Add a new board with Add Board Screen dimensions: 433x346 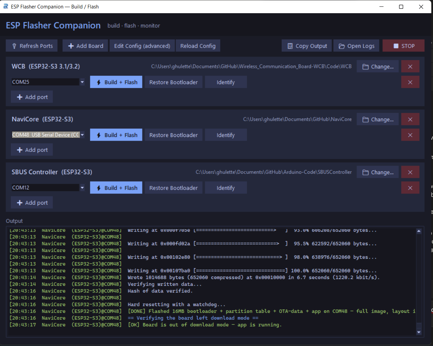point(85,46)
